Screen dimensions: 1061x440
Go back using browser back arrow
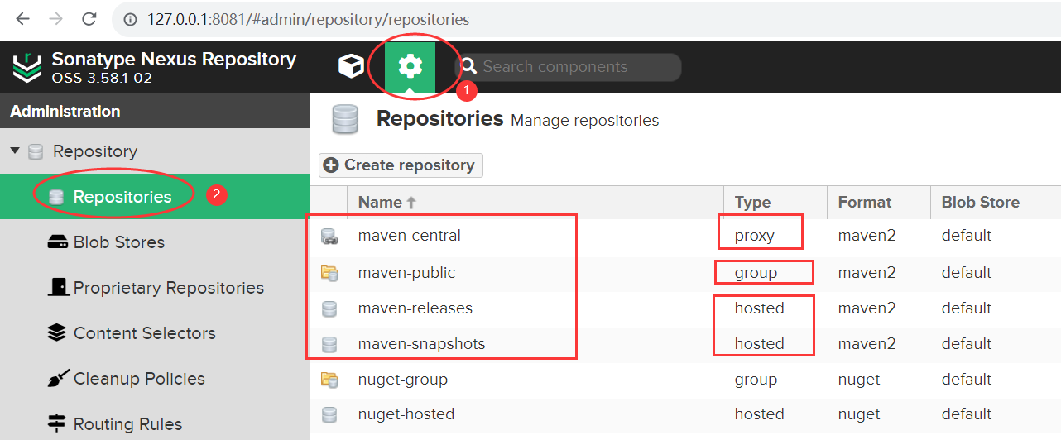click(22, 18)
